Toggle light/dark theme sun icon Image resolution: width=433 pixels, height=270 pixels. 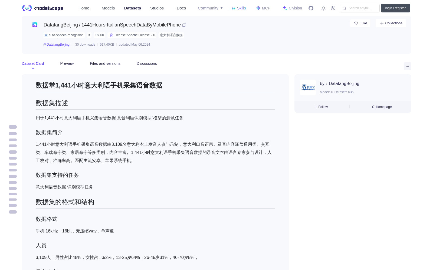pos(323,8)
